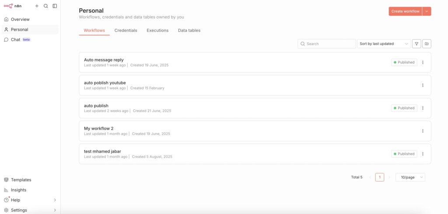Open search via sidebar magnifier icon
448x214 pixels.
(45, 6)
